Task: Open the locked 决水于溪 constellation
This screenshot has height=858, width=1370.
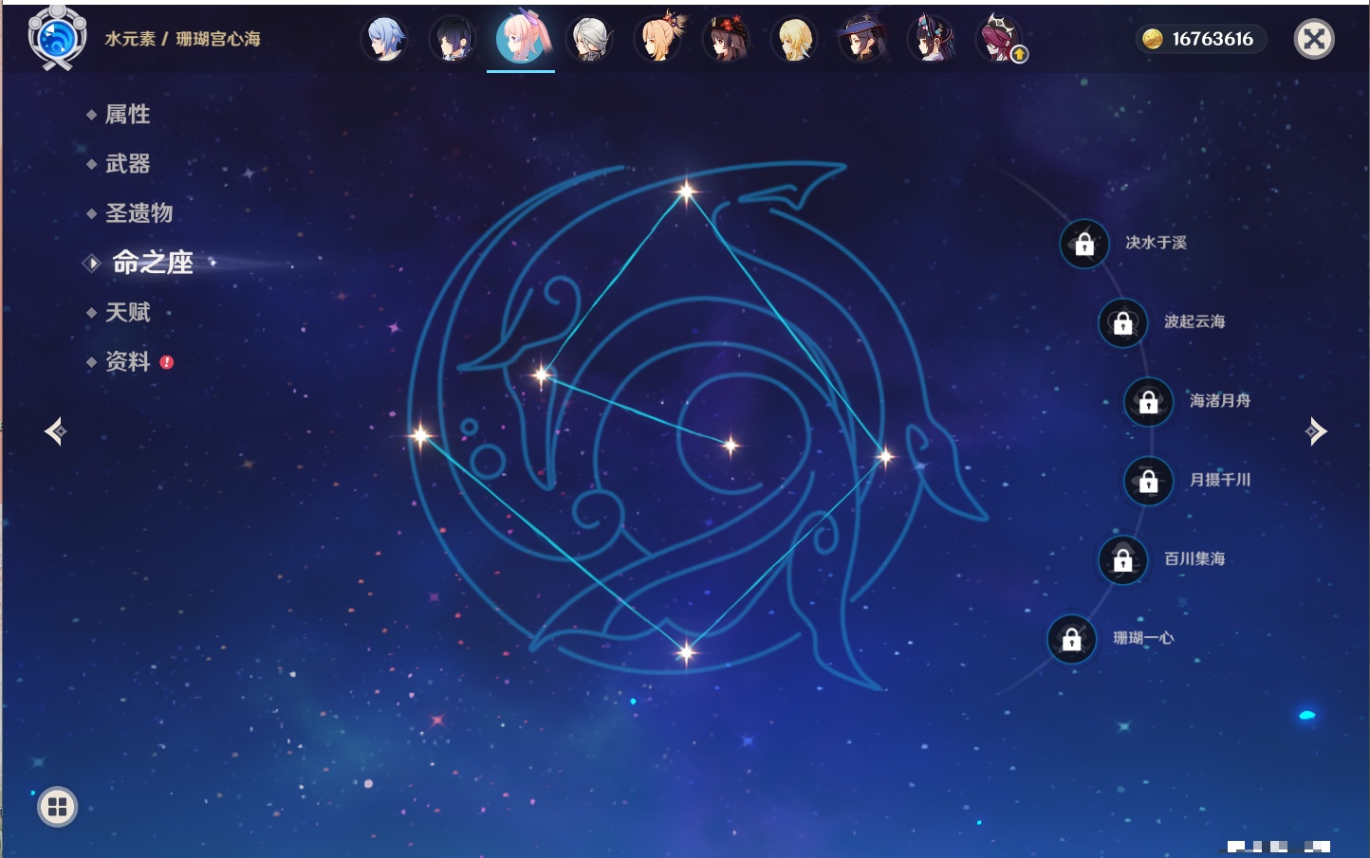Action: 1084,245
